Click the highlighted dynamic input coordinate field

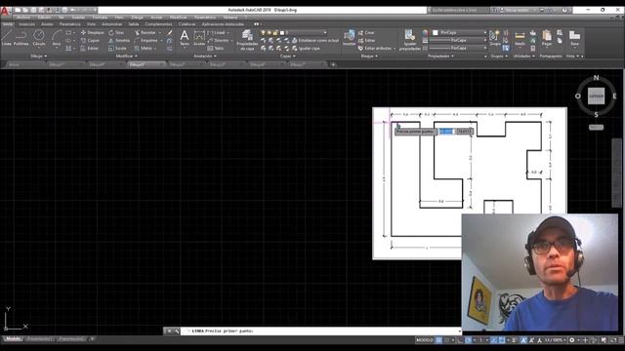(x=446, y=132)
